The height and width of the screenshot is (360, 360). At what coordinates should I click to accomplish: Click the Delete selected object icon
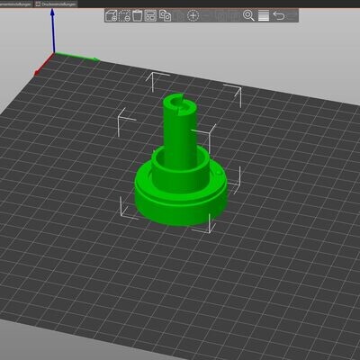click(x=125, y=15)
